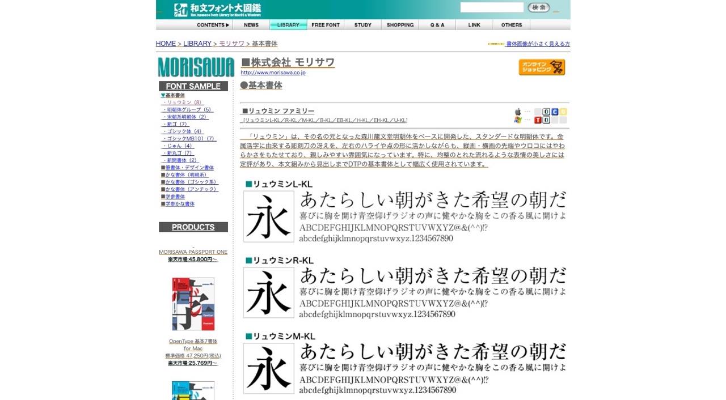Screen dimensions: 726x400
Task: Open the CONTENTS menu
Action: click(x=213, y=25)
